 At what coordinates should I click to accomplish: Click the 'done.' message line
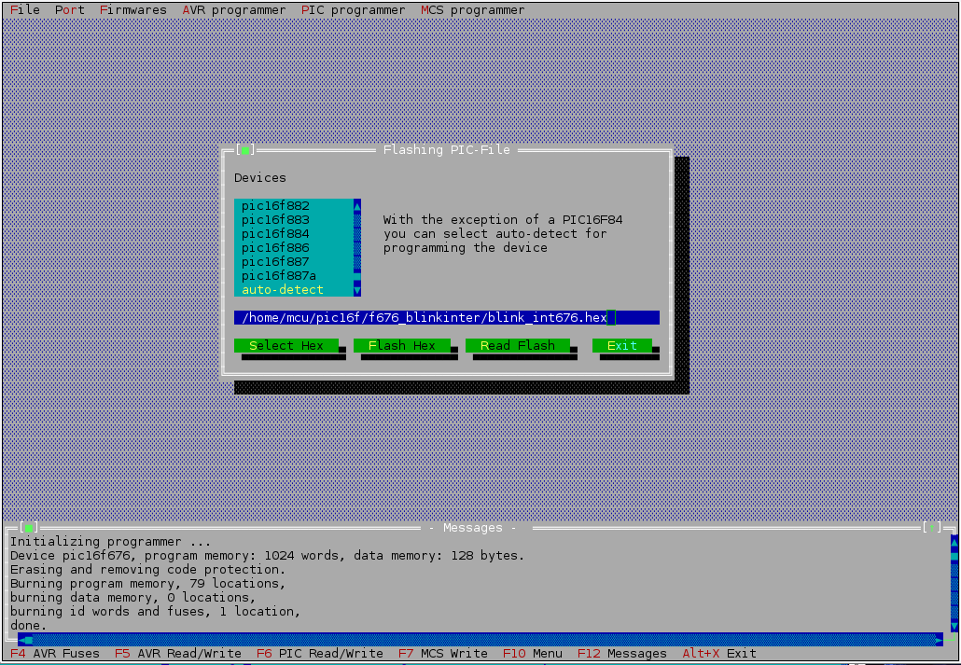tap(29, 626)
